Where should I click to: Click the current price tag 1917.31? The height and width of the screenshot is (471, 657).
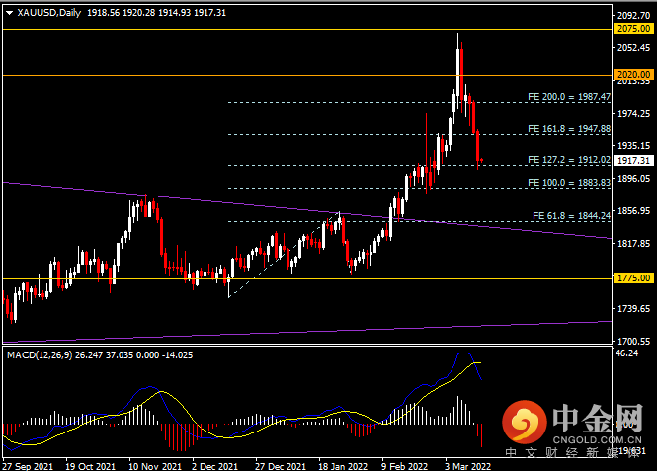tap(633, 161)
